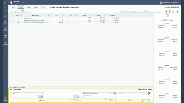Toggle the select-all header checkbox
Screen dimensions: 184x103
[x=13, y=15]
